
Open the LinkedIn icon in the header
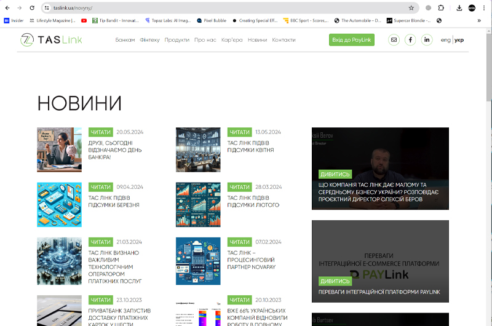pyautogui.click(x=427, y=40)
